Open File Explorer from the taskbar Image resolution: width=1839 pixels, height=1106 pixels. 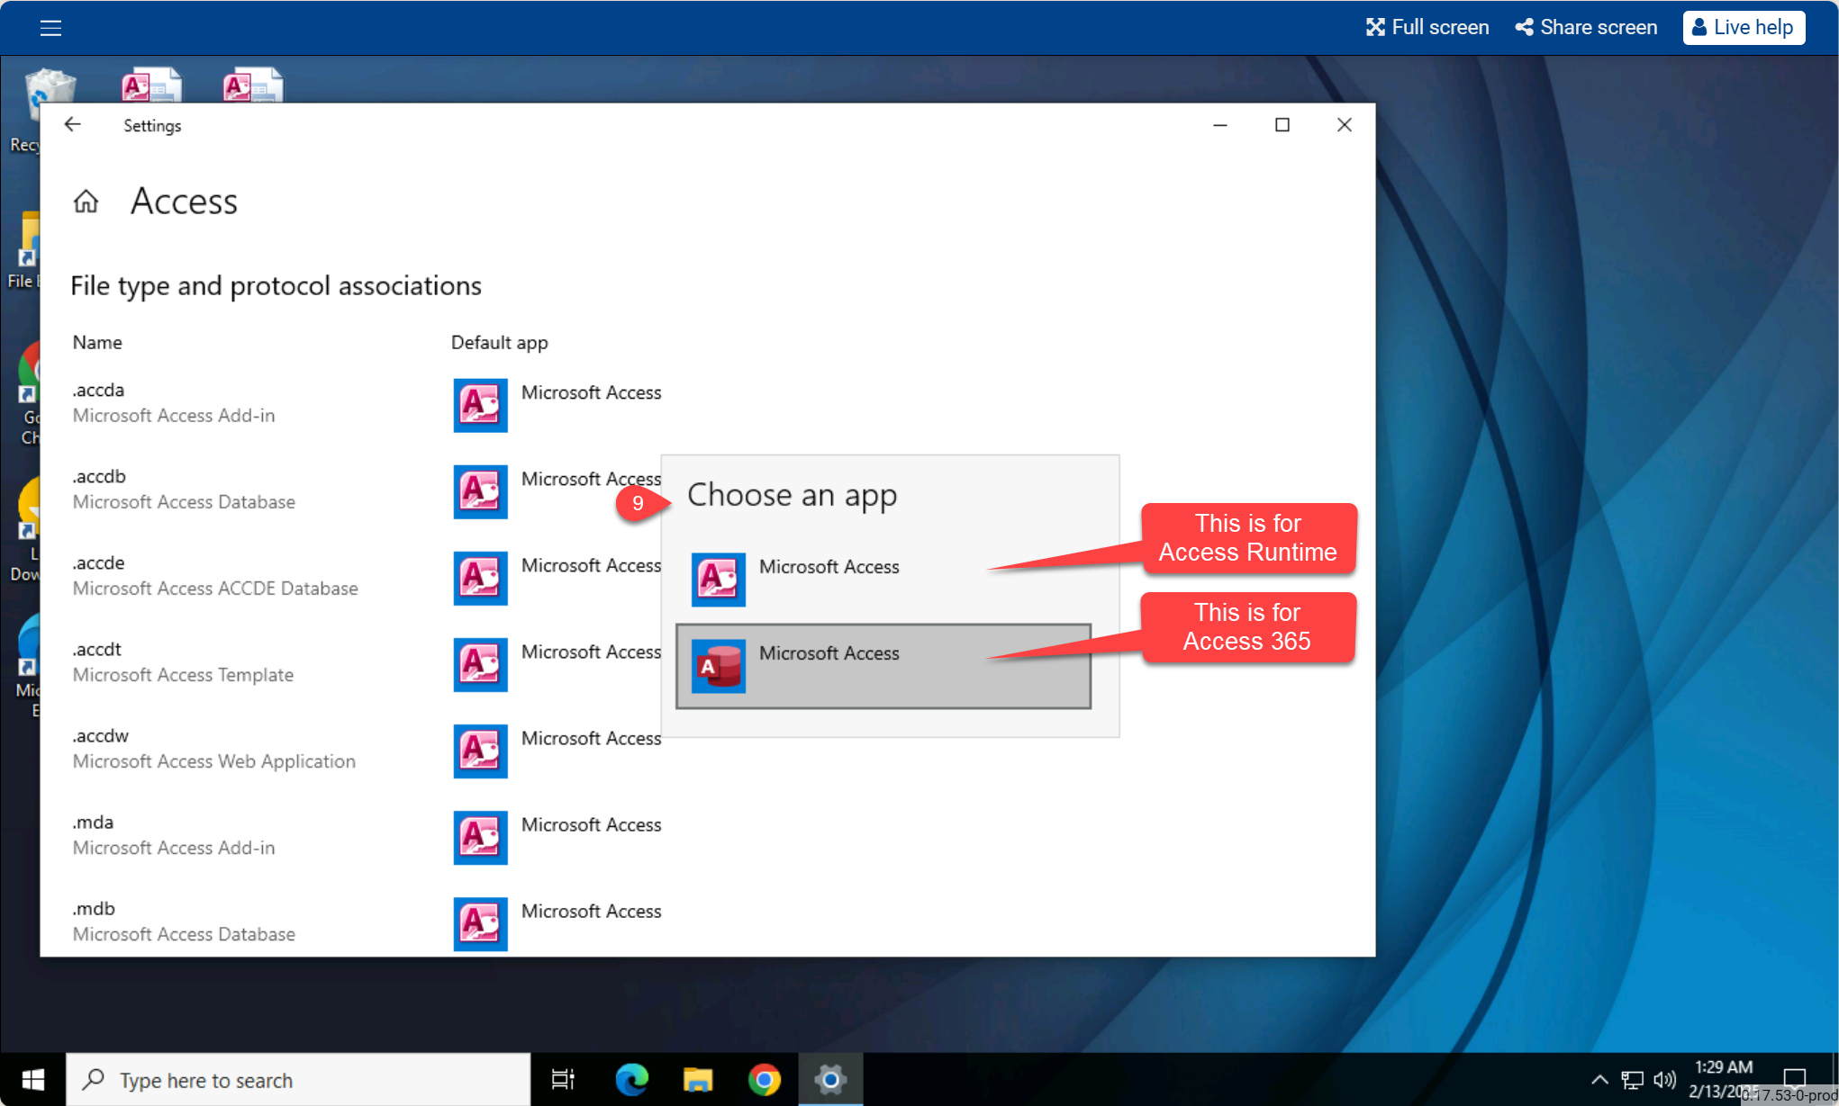(x=698, y=1079)
